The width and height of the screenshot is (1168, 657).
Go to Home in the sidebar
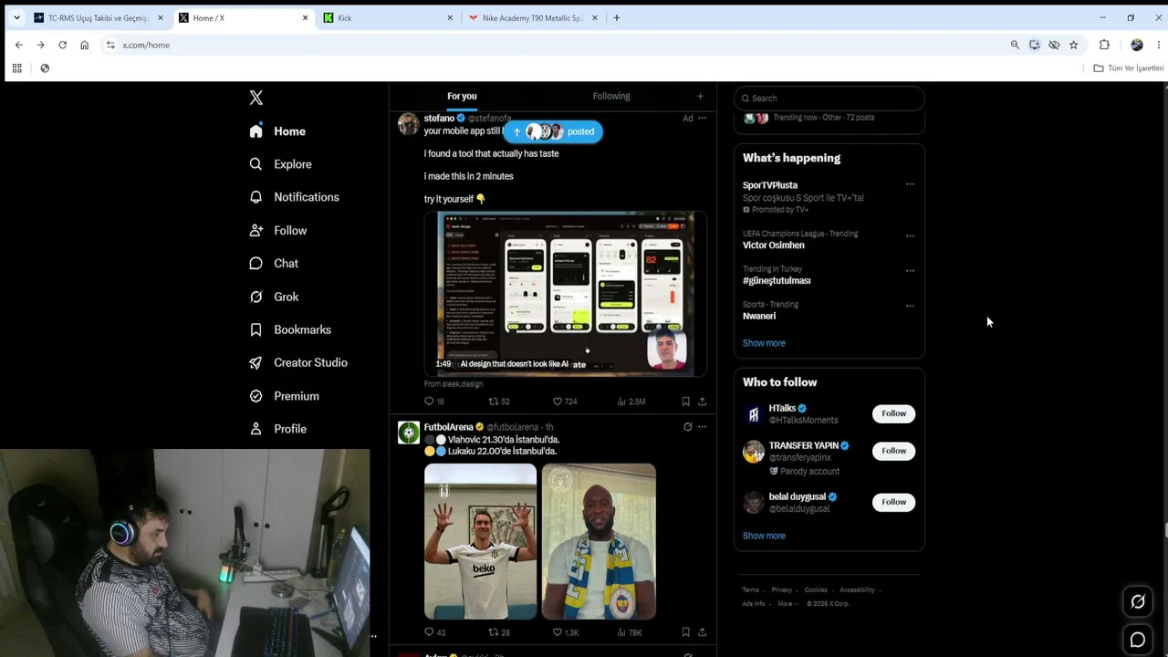pyautogui.click(x=277, y=131)
